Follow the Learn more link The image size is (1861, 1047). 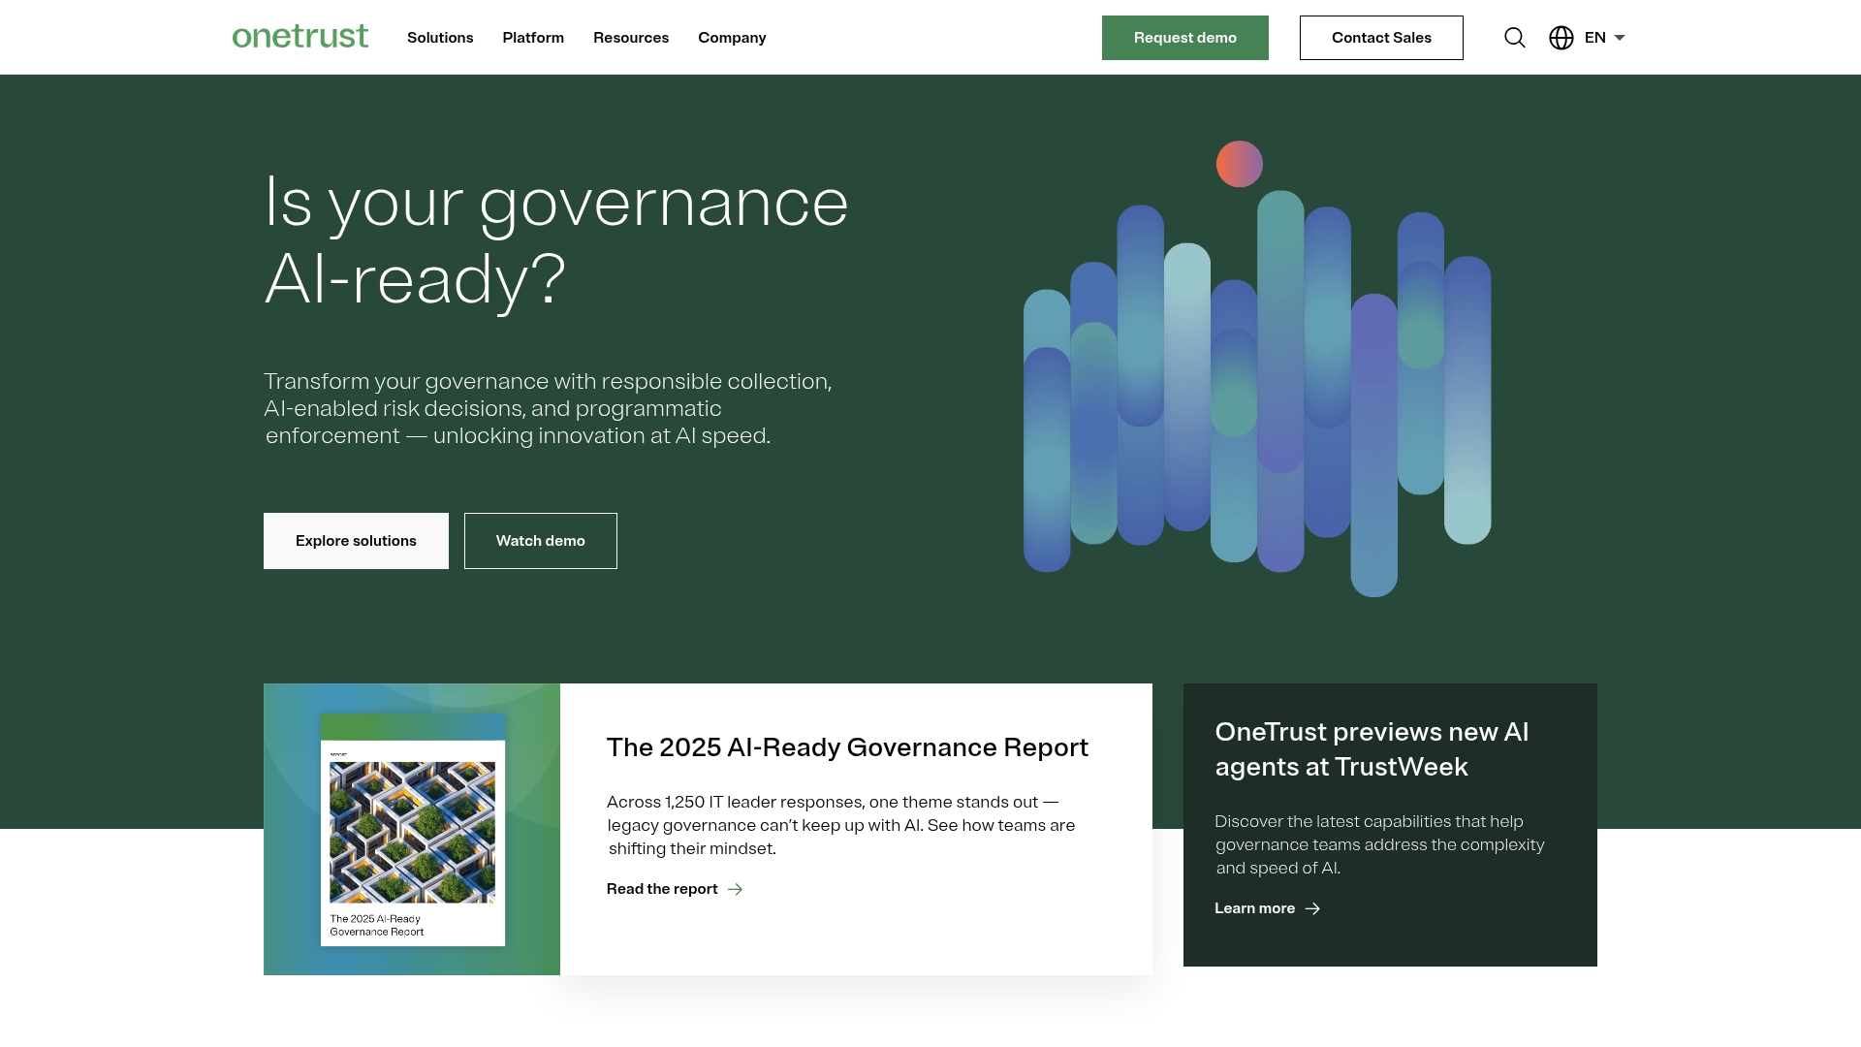point(1254,908)
